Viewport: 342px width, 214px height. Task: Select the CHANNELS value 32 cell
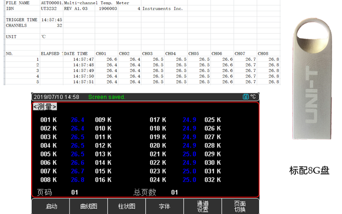[x=51, y=25]
